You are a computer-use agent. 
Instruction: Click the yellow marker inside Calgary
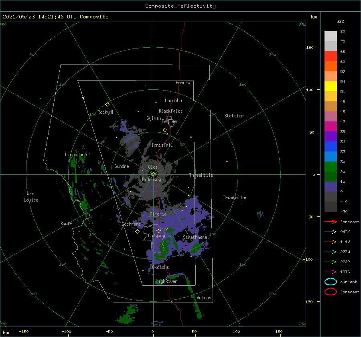[x=158, y=231]
